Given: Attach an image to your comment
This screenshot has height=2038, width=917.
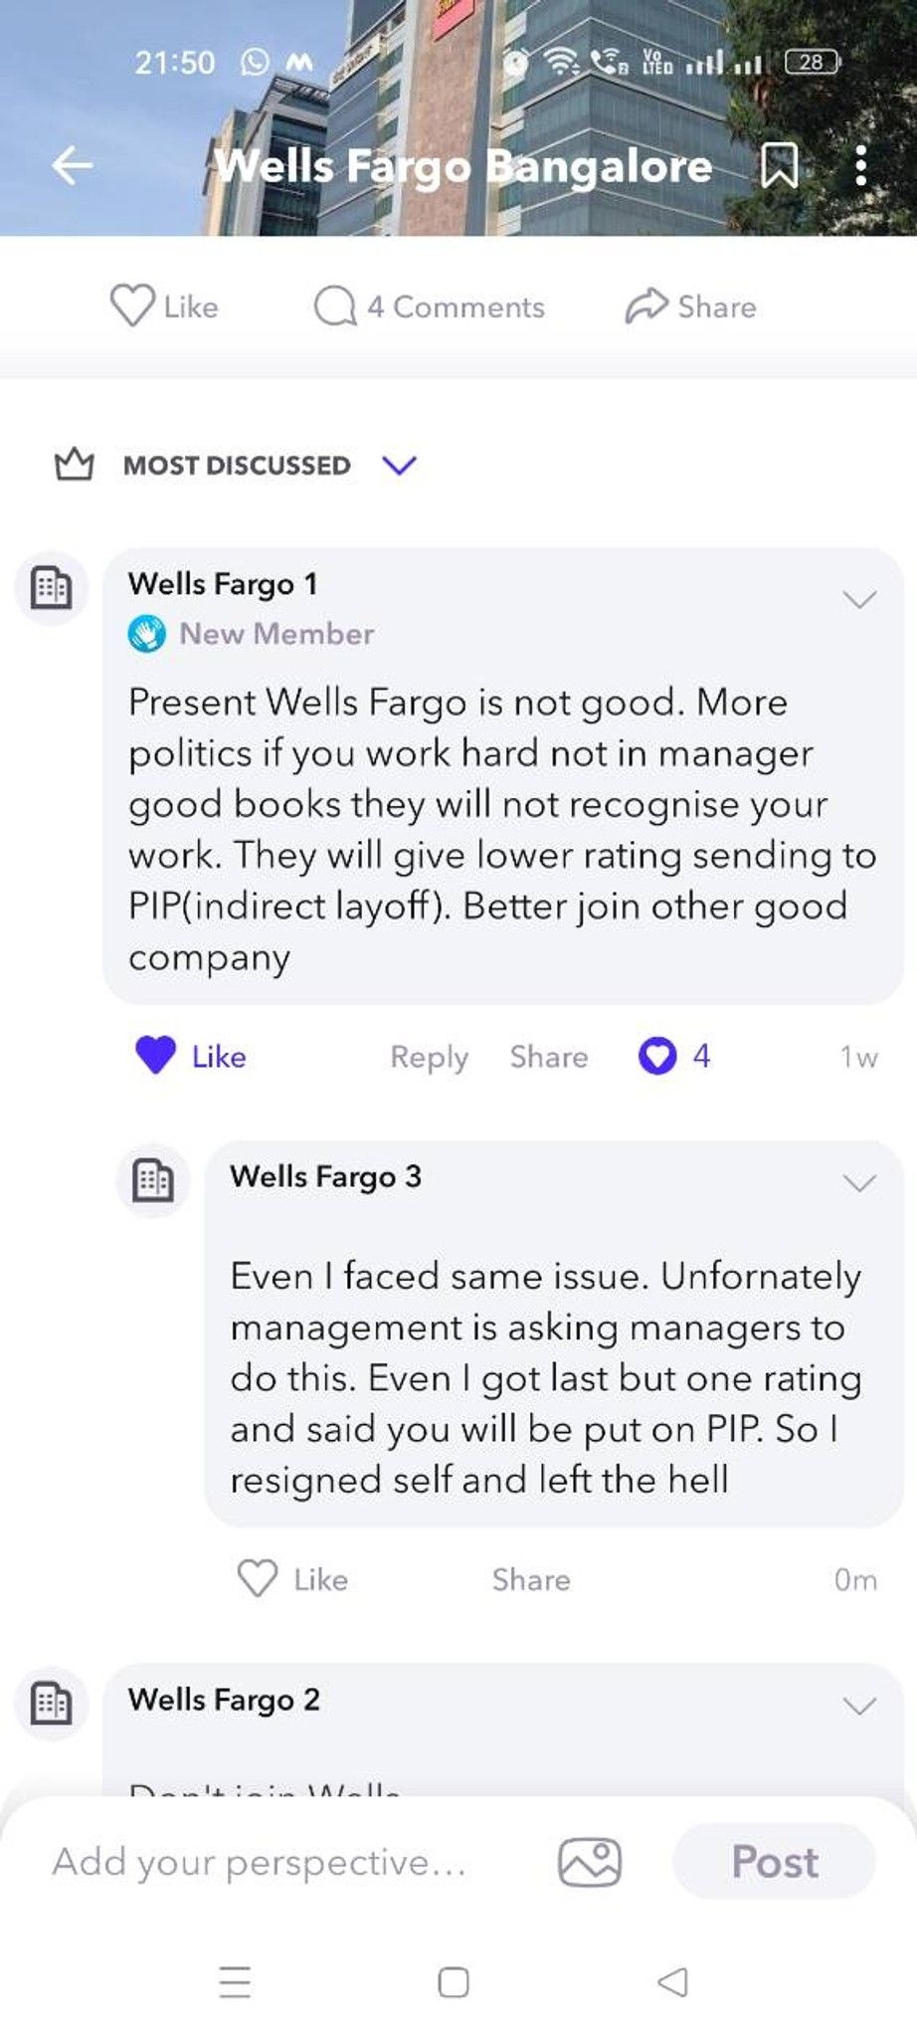Looking at the screenshot, I should point(590,1862).
